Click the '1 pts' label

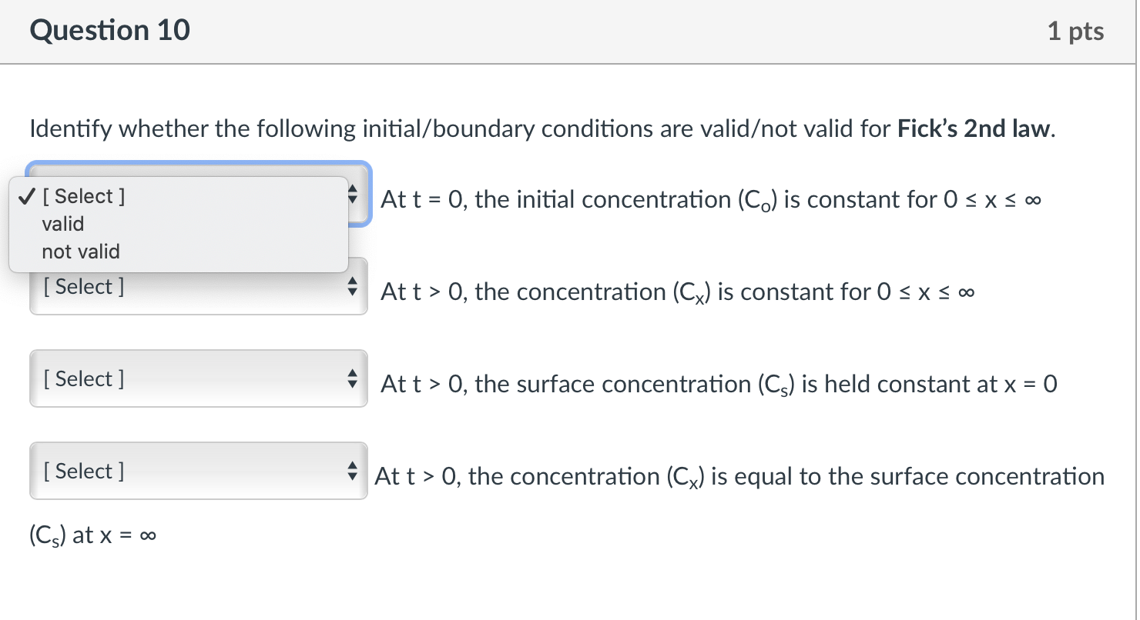[x=1075, y=31]
